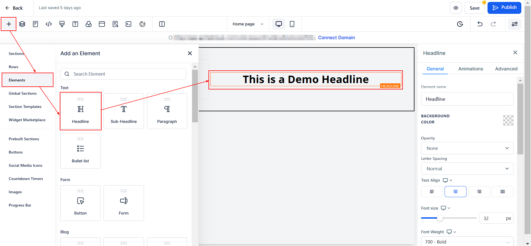
Task: Edit the Element name field
Action: [x=467, y=99]
